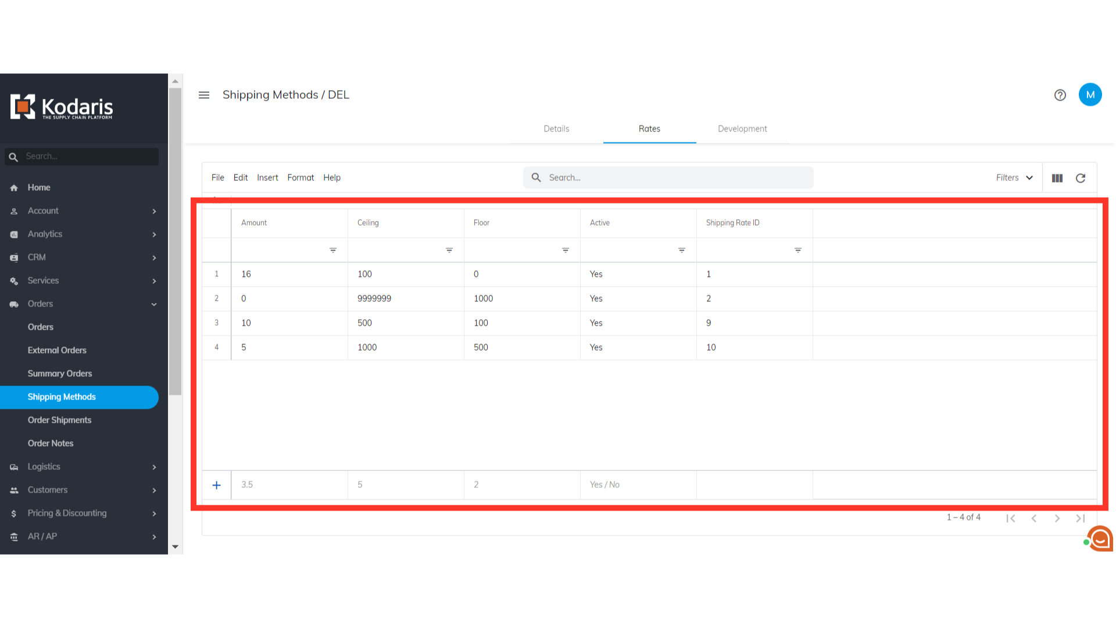Open the Amount column filter icon

coord(332,250)
